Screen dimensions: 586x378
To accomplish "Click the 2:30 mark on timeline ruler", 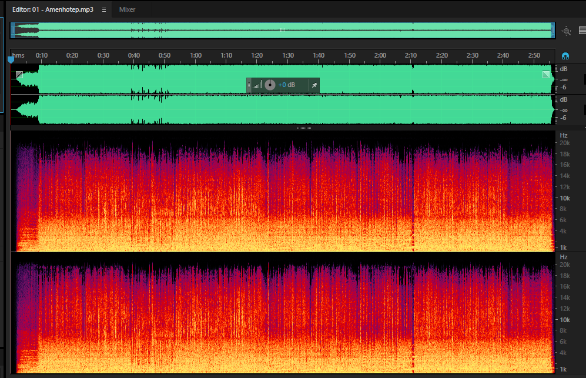I will (473, 55).
